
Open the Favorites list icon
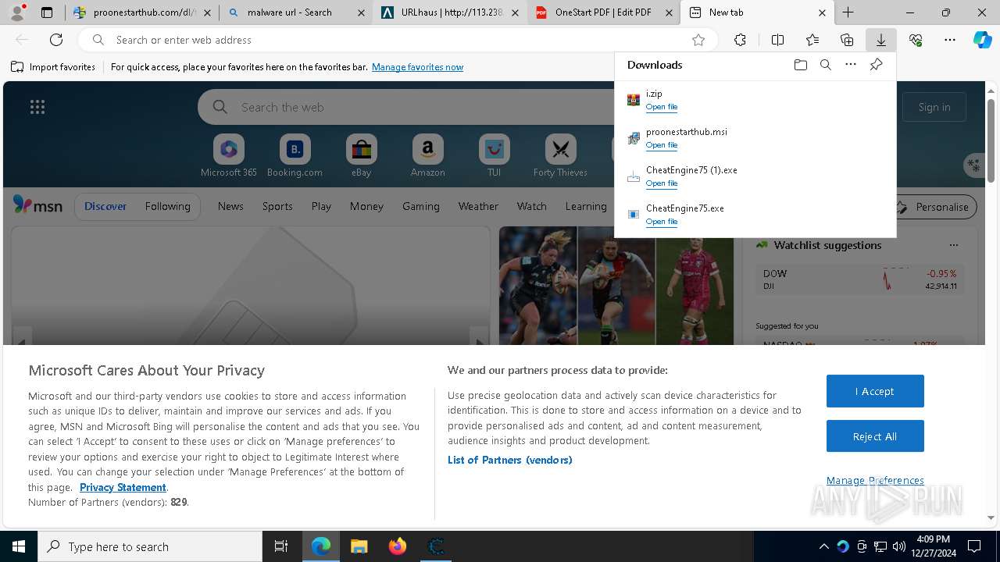[812, 40]
